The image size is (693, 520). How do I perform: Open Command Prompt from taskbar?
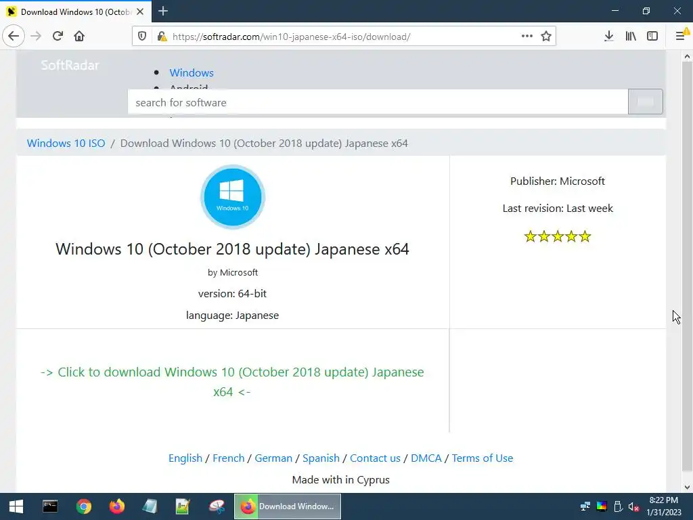pos(50,506)
